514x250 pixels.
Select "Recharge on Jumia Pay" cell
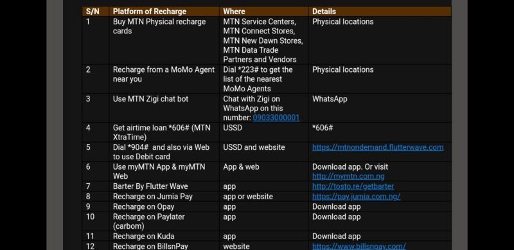pos(164,197)
